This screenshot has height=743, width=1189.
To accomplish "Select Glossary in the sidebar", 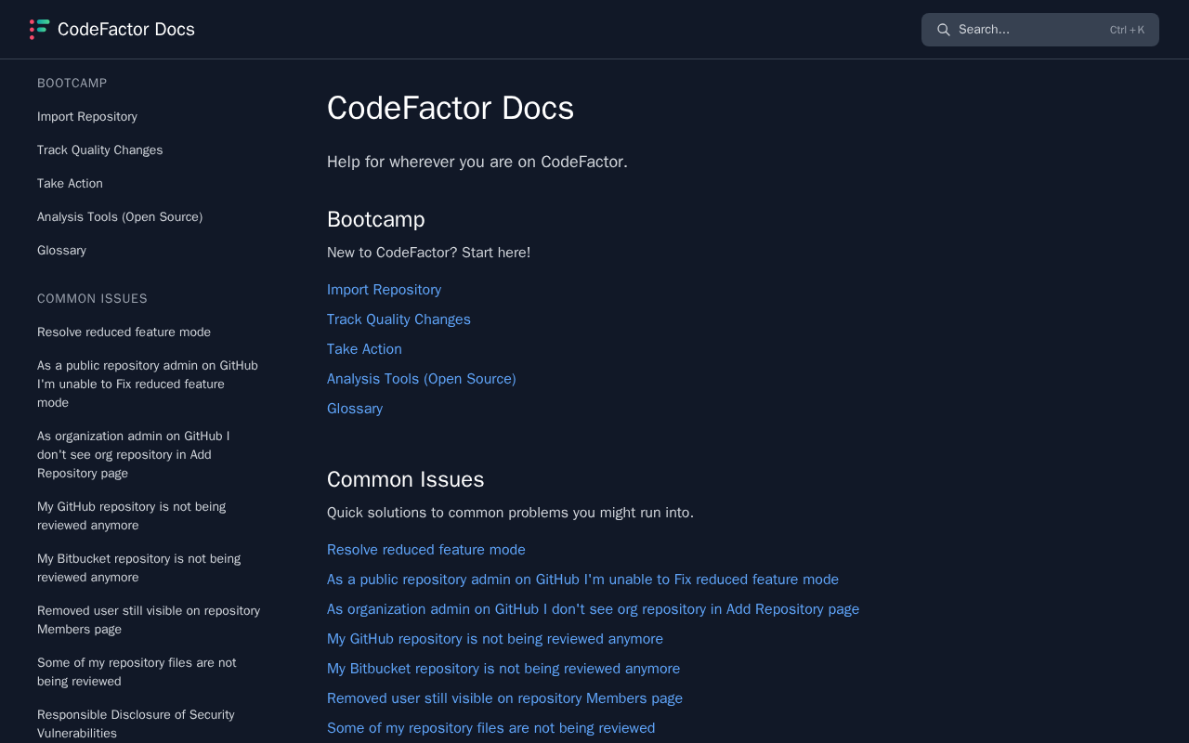I will pos(61,251).
